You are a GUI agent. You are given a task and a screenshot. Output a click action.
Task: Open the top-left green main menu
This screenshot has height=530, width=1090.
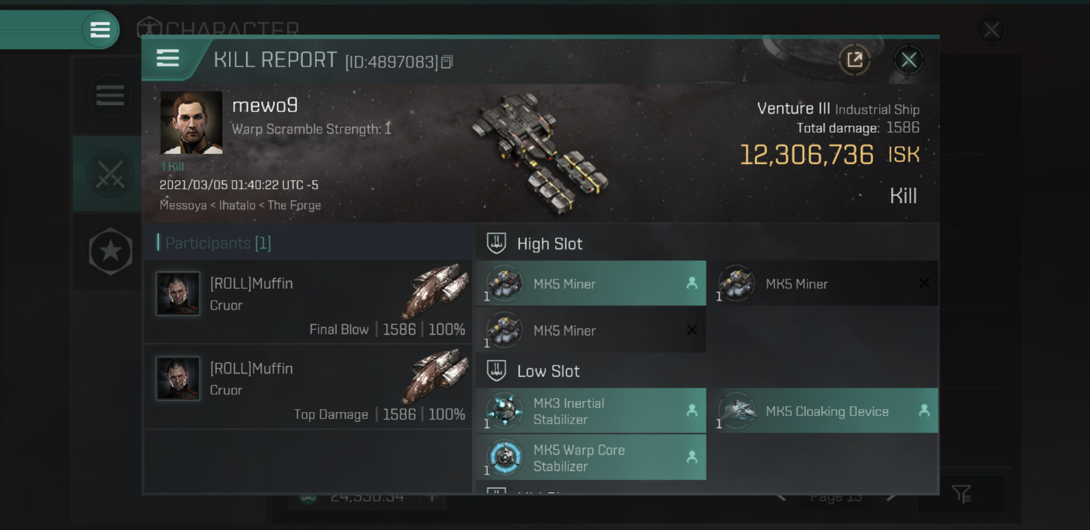[x=100, y=29]
